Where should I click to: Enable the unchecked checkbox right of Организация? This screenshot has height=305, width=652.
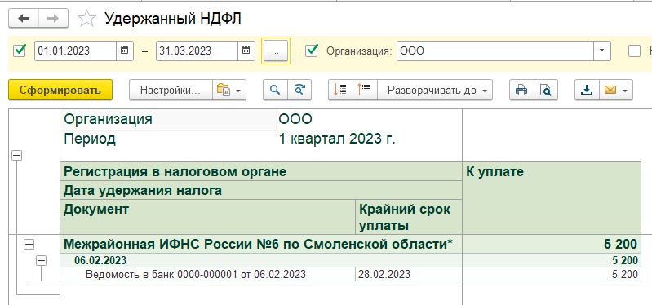click(635, 51)
